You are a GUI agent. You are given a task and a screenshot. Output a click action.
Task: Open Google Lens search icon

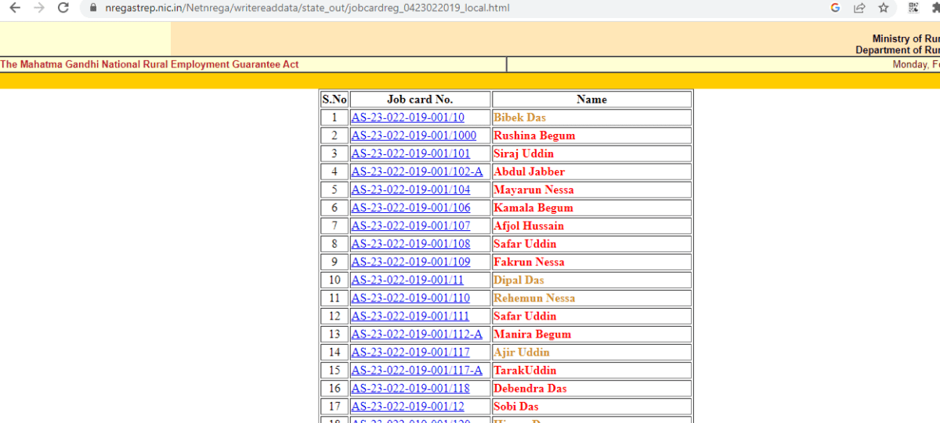pyautogui.click(x=835, y=8)
